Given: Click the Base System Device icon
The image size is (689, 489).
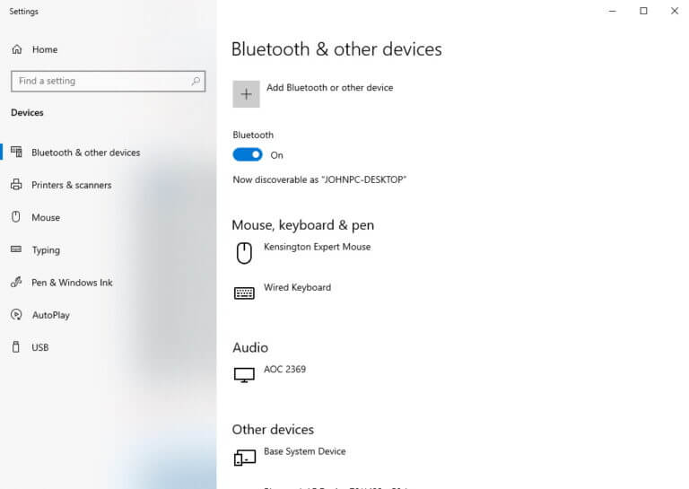Looking at the screenshot, I should tap(245, 458).
